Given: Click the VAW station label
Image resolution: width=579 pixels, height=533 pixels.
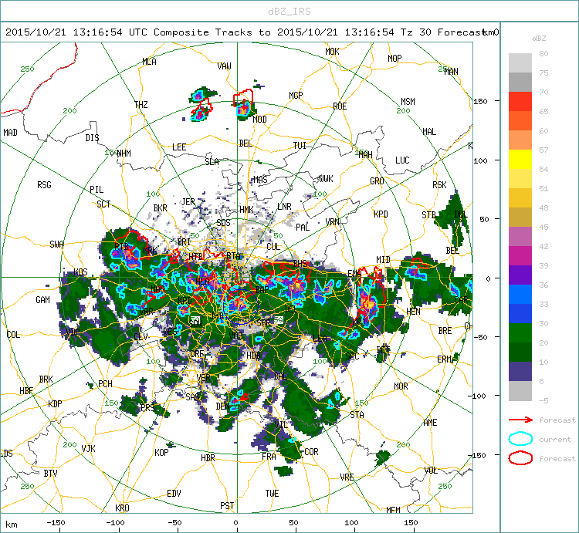Looking at the screenshot, I should coord(224,66).
